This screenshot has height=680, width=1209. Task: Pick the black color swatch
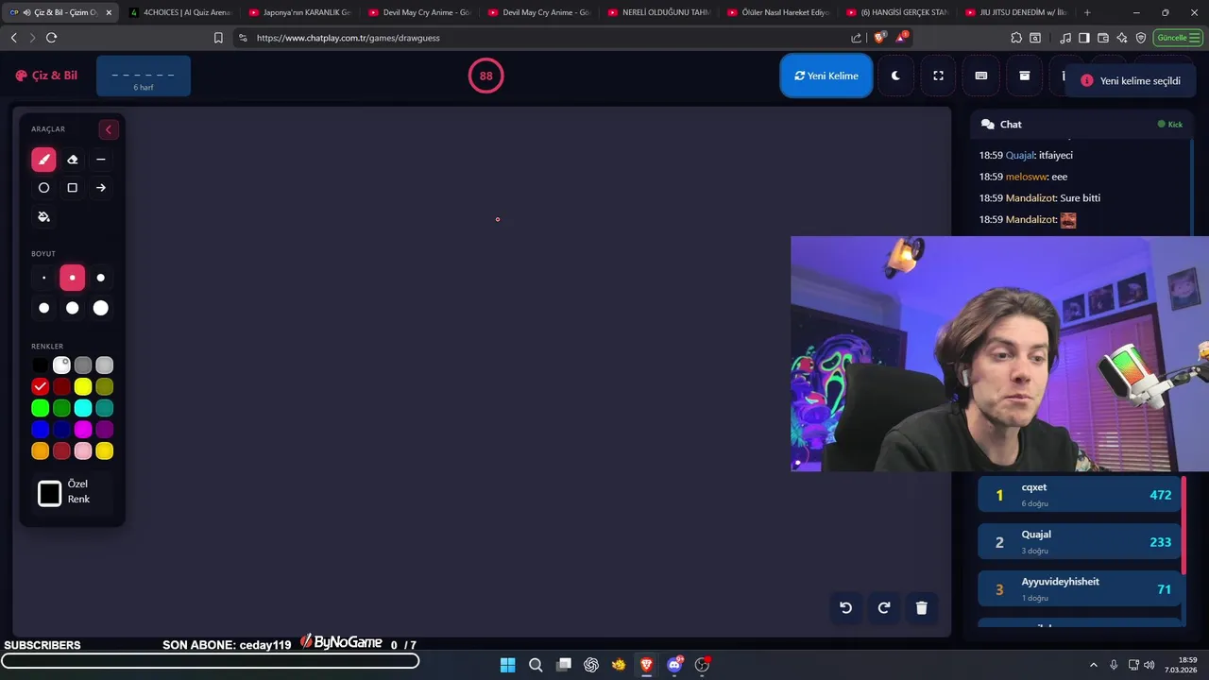(x=40, y=365)
